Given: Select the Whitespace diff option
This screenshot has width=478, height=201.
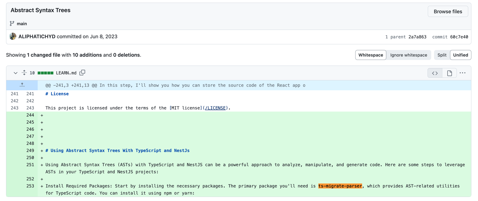Looking at the screenshot, I should pyautogui.click(x=370, y=55).
